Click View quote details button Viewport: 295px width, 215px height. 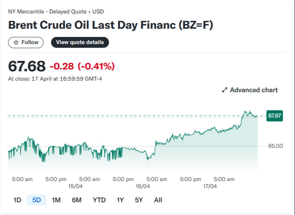(80, 42)
